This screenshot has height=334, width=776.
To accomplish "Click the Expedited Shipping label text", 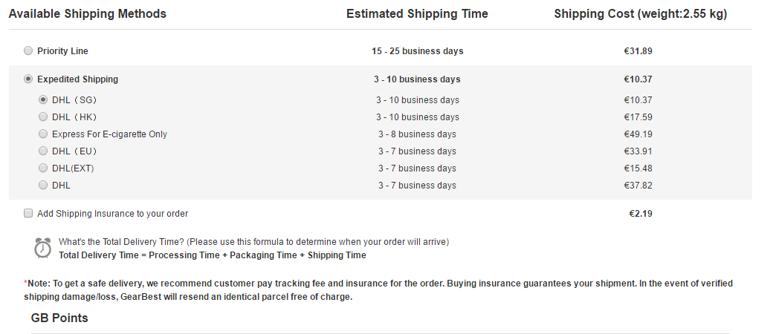I will point(78,79).
